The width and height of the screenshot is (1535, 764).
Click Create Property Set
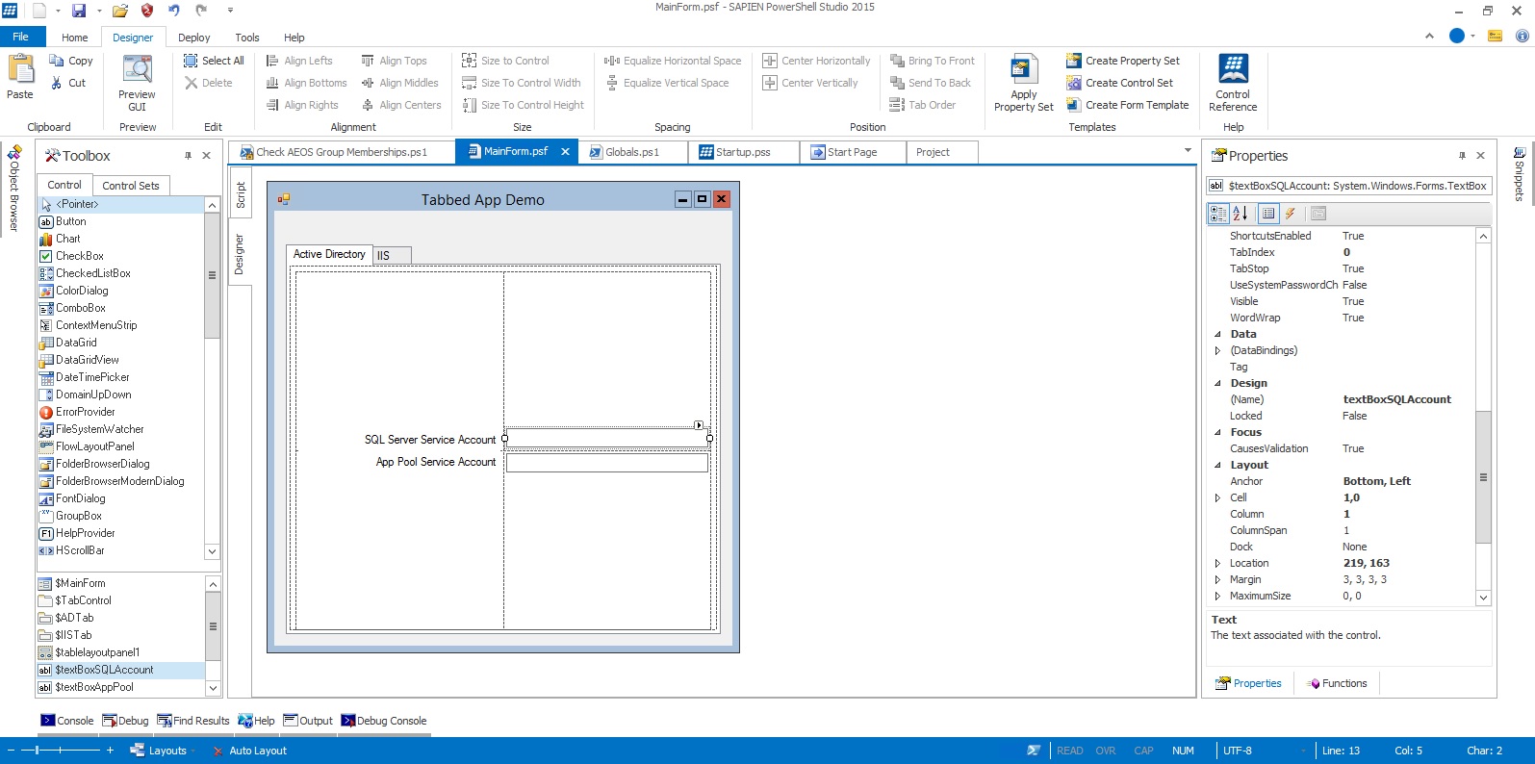tap(1123, 61)
